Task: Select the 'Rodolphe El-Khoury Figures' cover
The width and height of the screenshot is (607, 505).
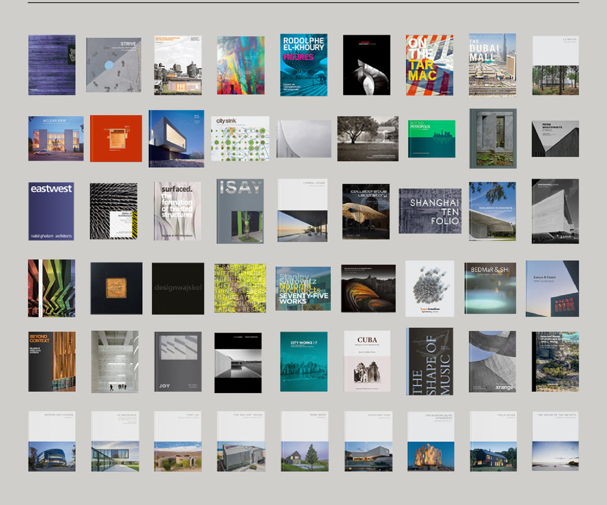Action: [303, 64]
